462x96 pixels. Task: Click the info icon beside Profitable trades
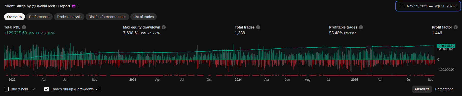click(x=361, y=27)
